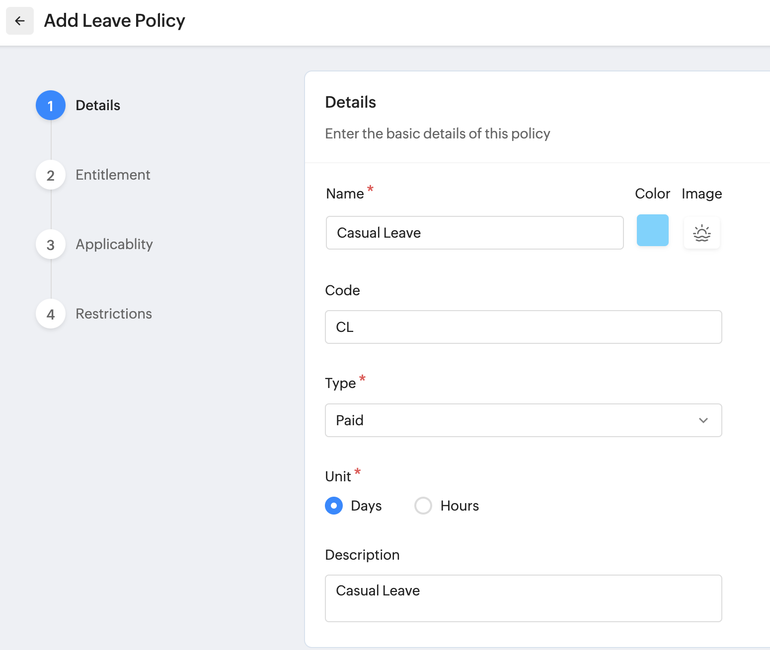Viewport: 770px width, 650px height.
Task: Select the Hours unit radio button
Action: click(423, 506)
